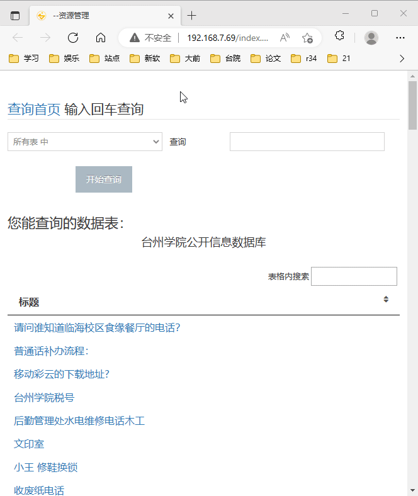Add page to favorites star icon

(x=307, y=38)
